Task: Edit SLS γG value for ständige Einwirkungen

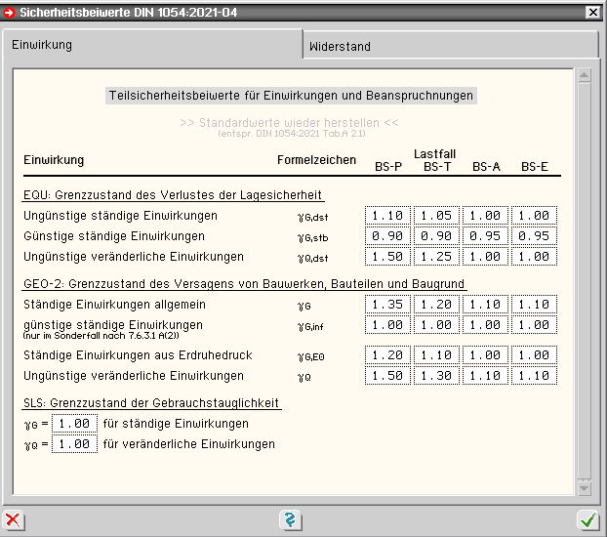Action: [74, 424]
